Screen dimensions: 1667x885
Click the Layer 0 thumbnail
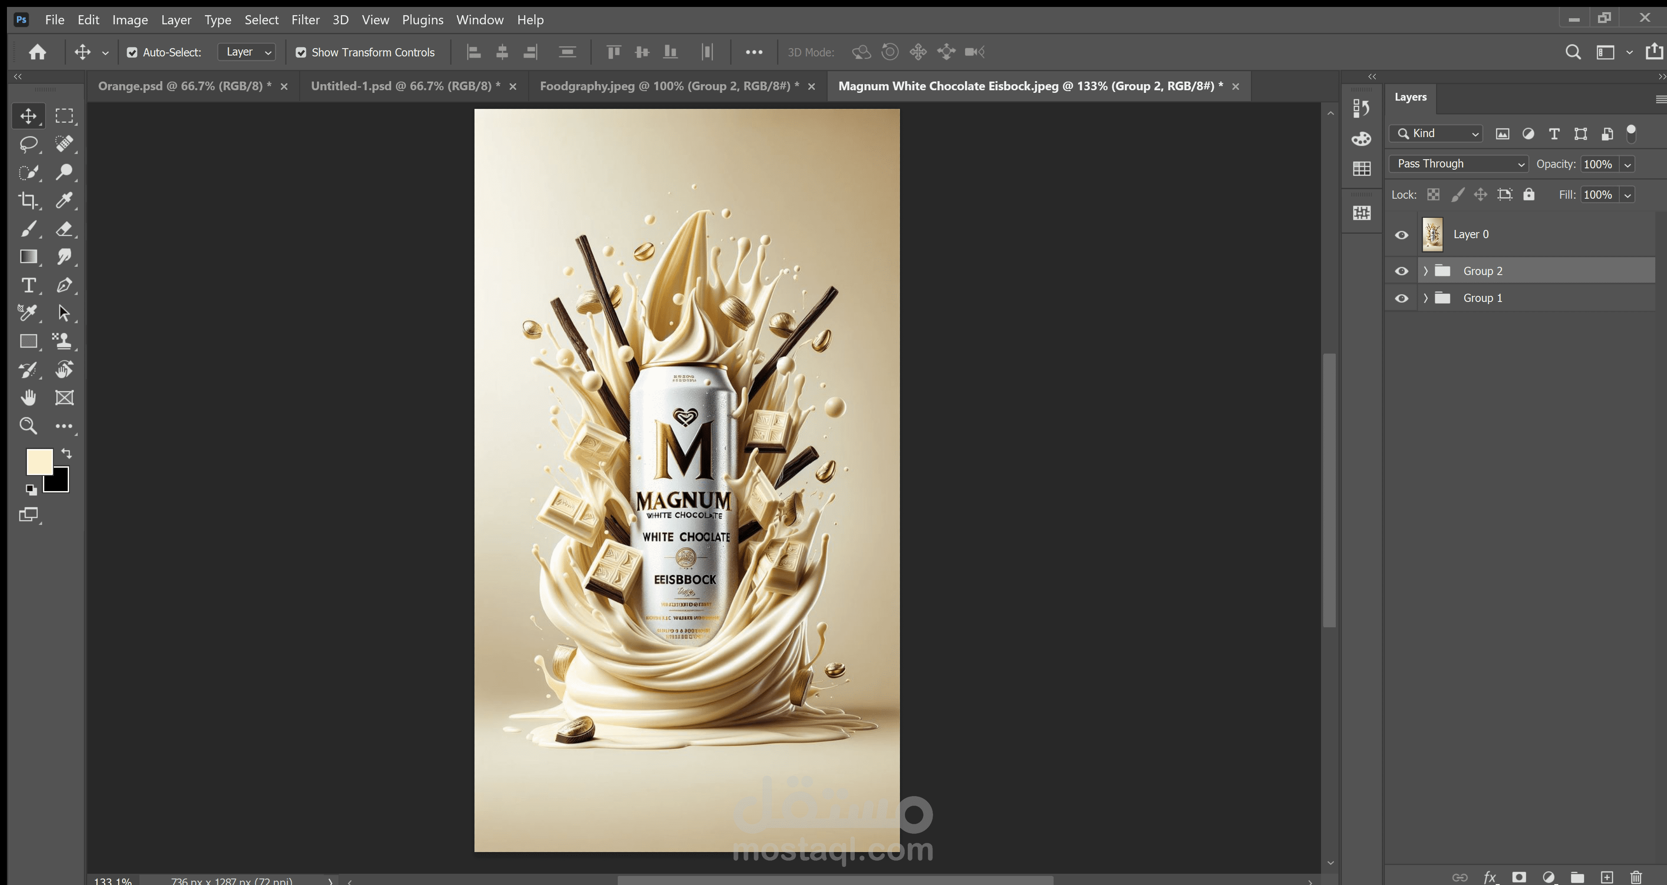click(1432, 234)
